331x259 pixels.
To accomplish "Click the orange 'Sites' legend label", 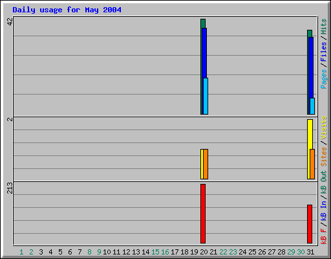I will pyautogui.click(x=324, y=157).
